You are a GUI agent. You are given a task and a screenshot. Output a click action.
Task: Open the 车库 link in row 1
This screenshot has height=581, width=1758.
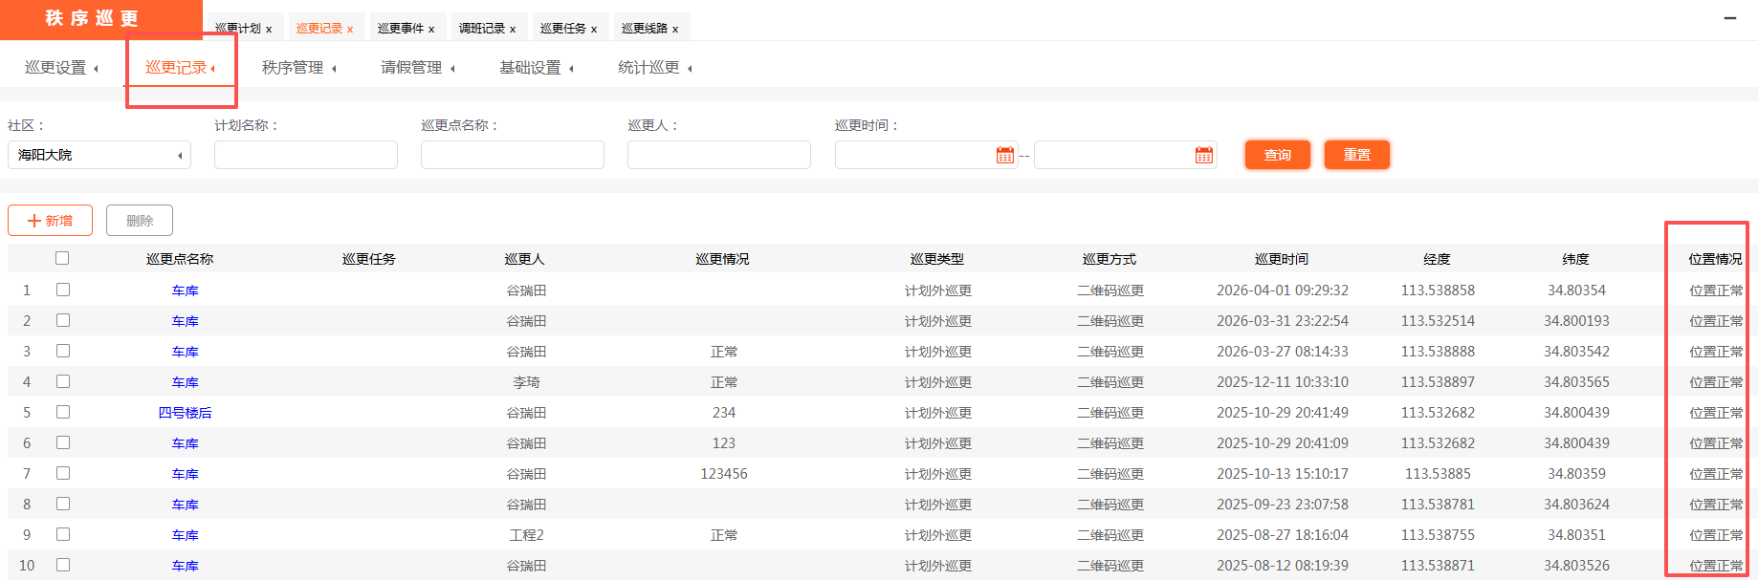[186, 290]
